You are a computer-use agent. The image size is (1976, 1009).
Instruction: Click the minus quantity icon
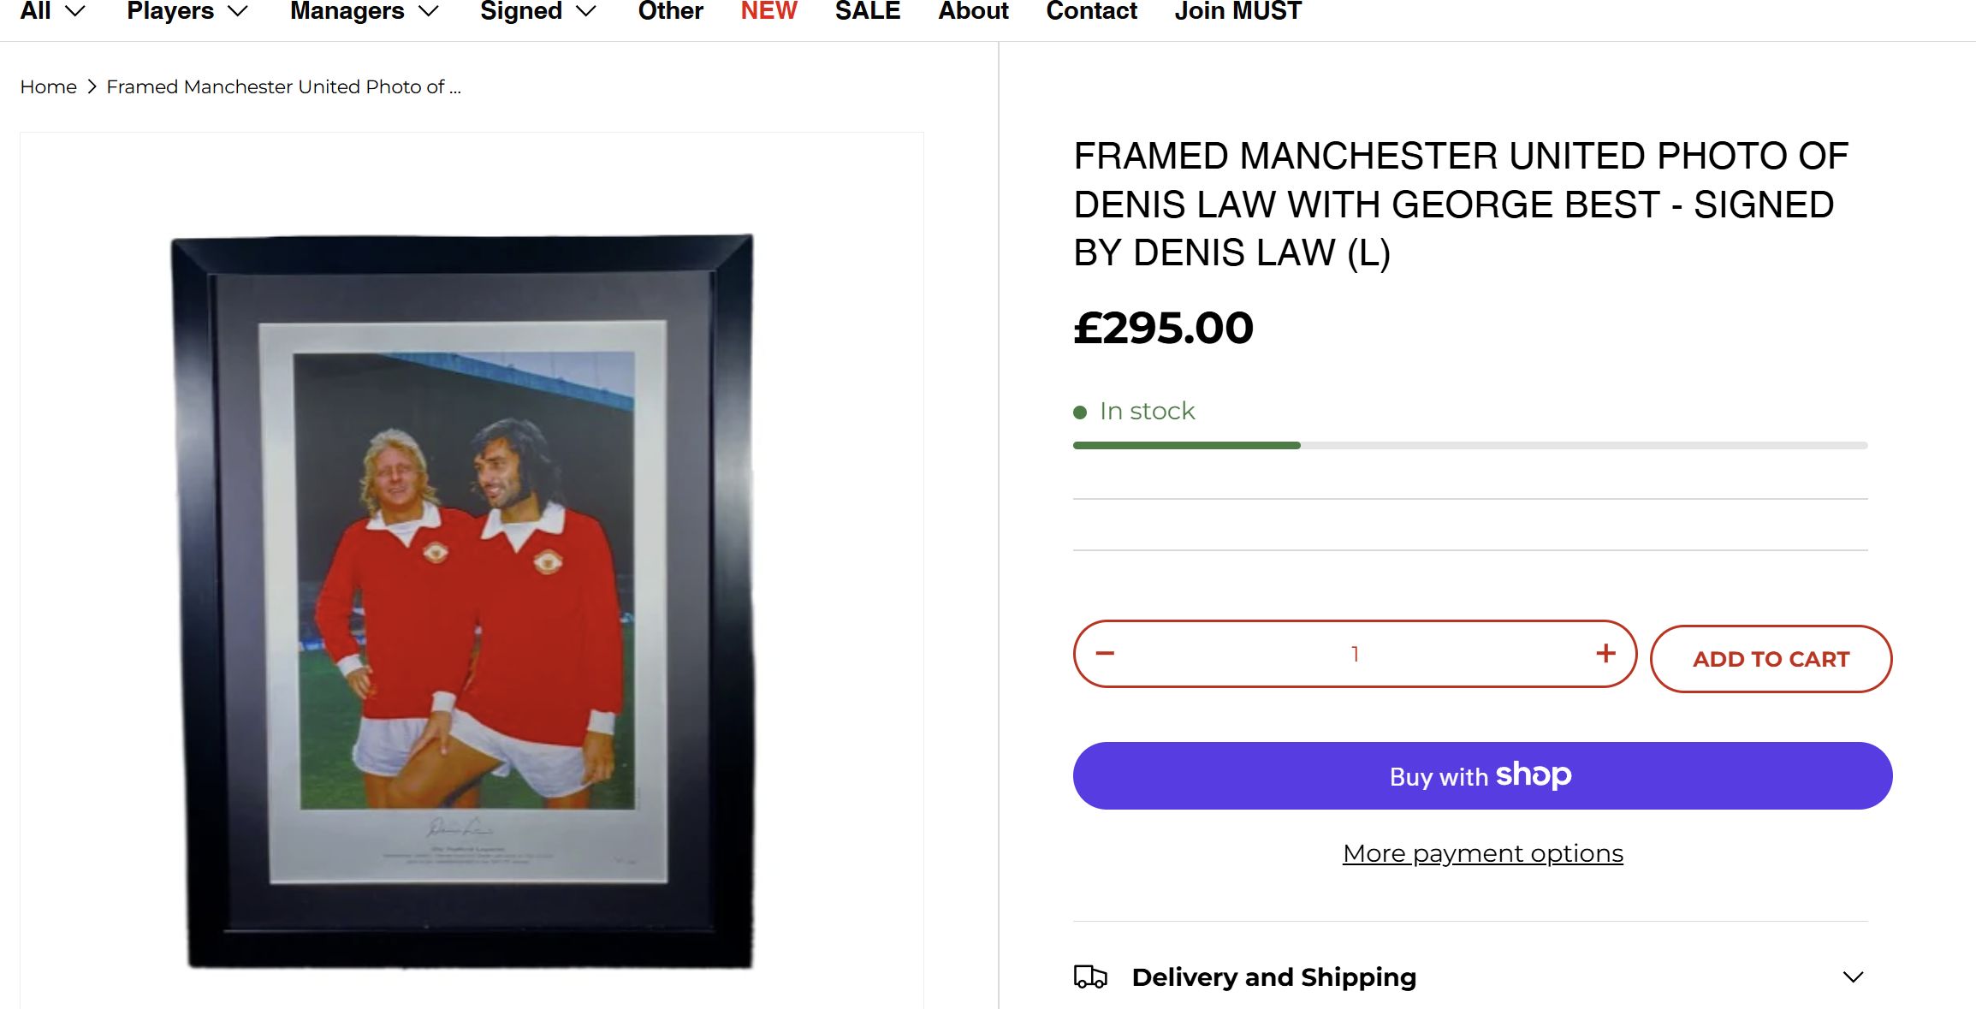1105,654
